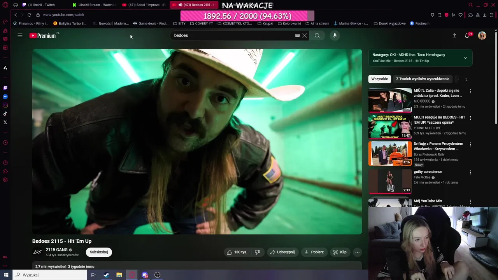Open YouTube account avatar menu

tap(482, 35)
